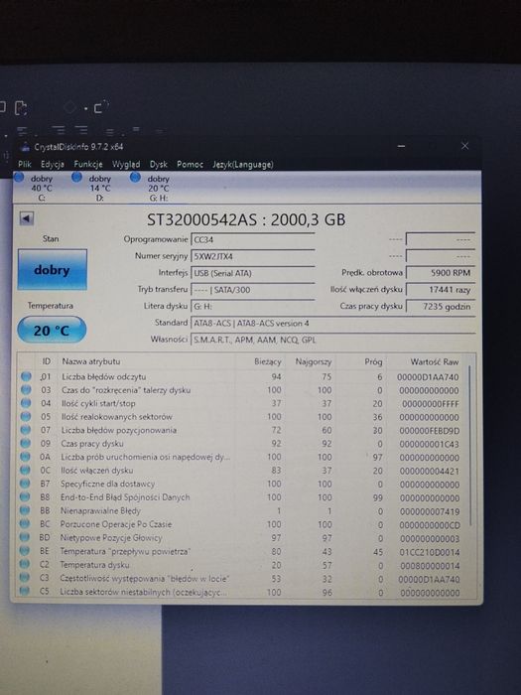The height and width of the screenshot is (695, 521).
Task: Click the Oprogramowanie field CC34
Action: pyautogui.click(x=252, y=239)
